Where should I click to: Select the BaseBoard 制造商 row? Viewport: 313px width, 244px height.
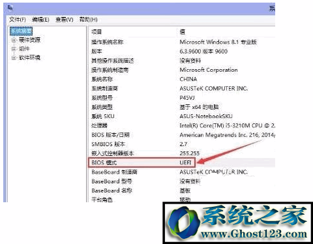click(114, 172)
